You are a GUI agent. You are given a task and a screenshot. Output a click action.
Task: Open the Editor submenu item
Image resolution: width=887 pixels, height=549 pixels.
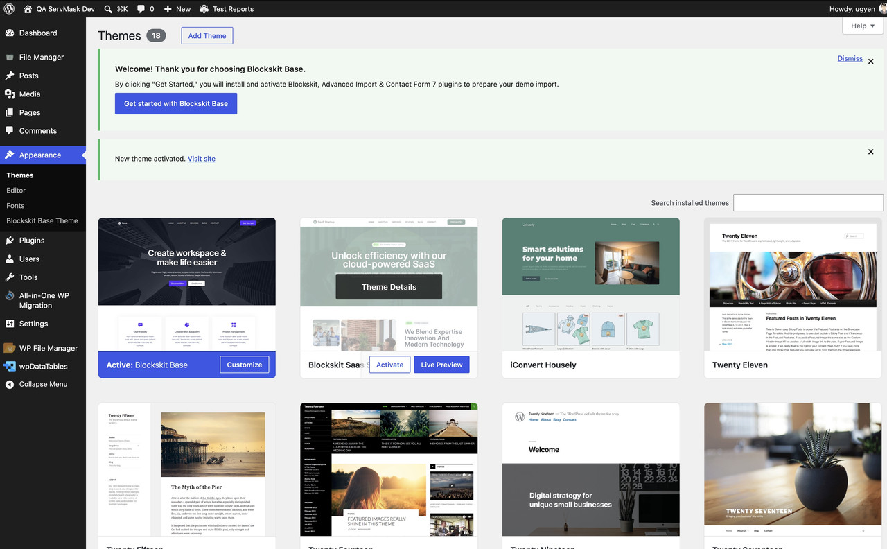click(x=16, y=190)
